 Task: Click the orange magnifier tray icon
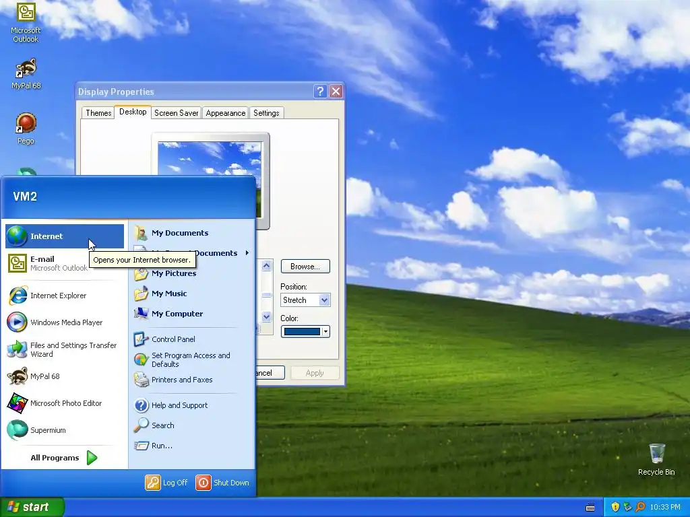640,507
